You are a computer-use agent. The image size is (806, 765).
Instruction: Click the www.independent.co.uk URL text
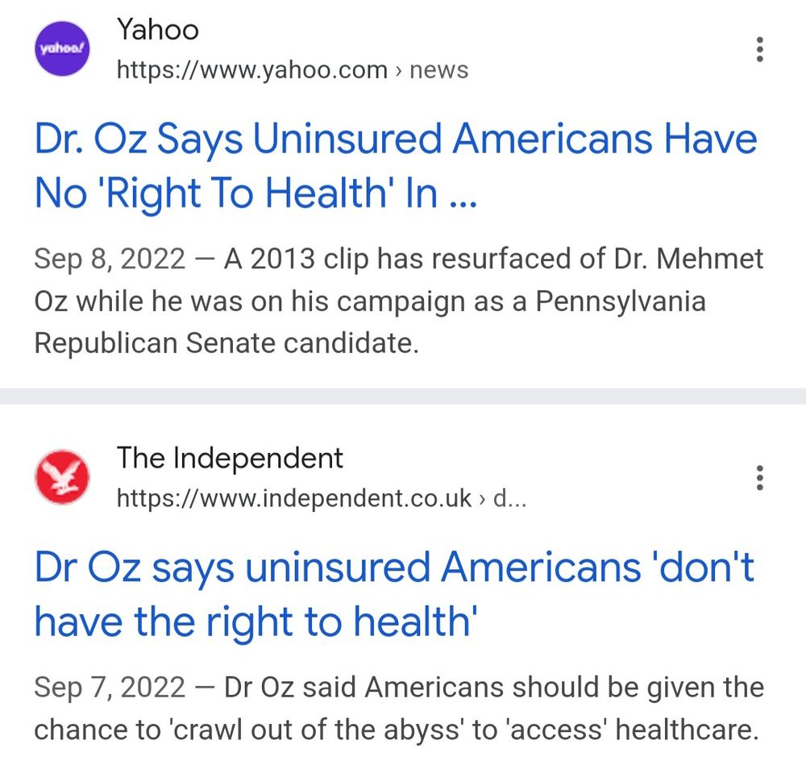(x=294, y=498)
